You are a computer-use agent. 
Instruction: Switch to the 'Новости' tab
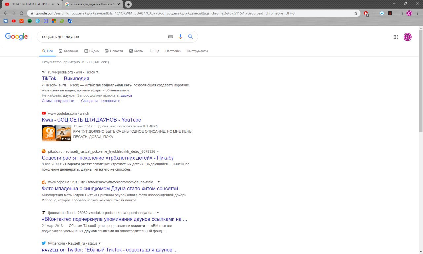(x=114, y=51)
